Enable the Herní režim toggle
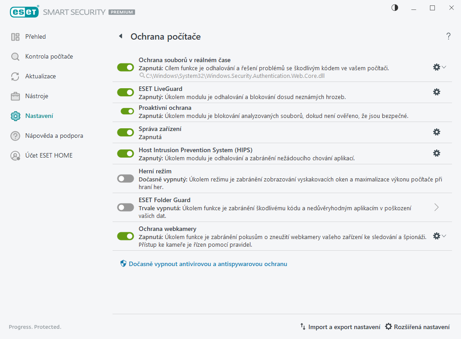 [126, 179]
